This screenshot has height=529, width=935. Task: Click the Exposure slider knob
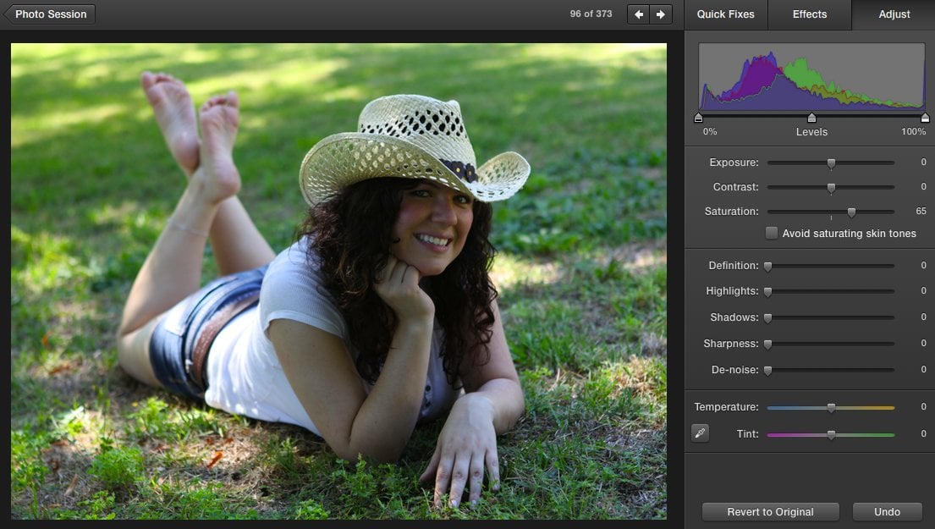coord(831,163)
